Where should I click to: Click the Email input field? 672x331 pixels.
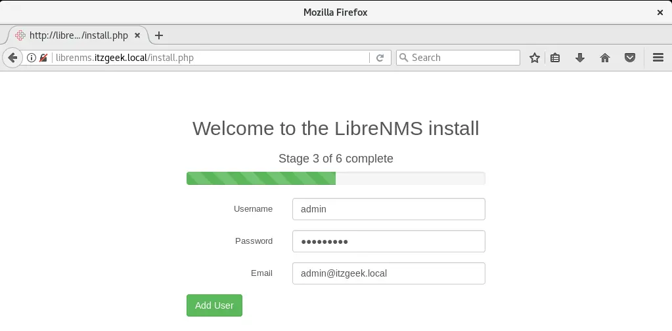[389, 273]
